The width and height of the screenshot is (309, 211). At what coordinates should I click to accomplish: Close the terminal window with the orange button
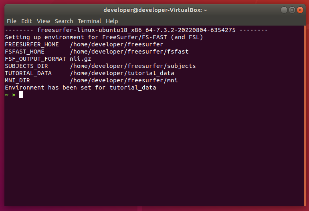[301, 10]
